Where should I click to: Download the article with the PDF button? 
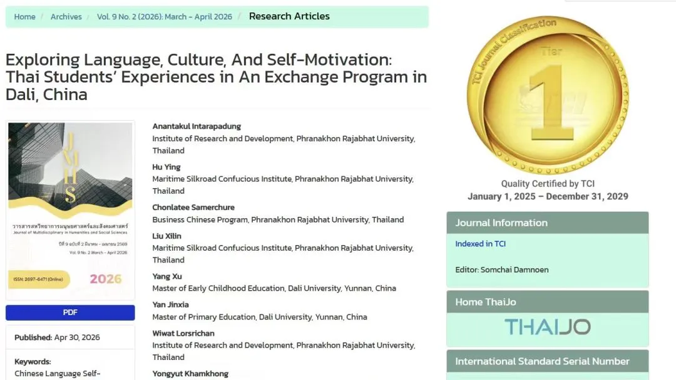pos(70,312)
